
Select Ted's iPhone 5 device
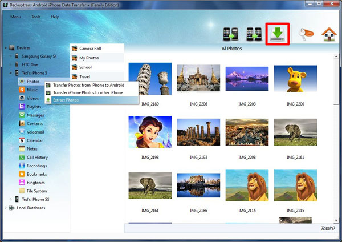[x=34, y=73]
